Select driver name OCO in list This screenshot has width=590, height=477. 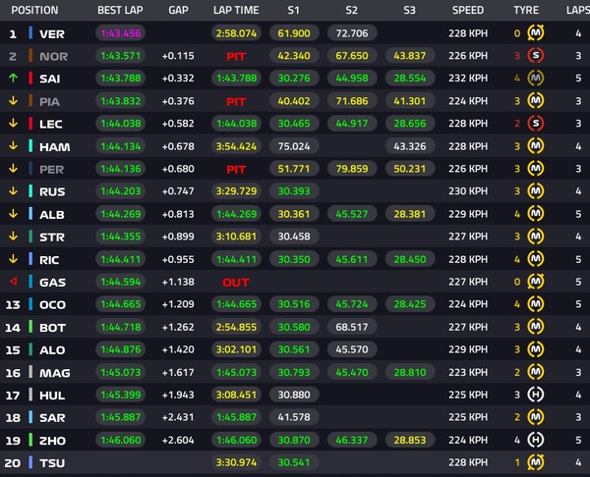point(53,304)
